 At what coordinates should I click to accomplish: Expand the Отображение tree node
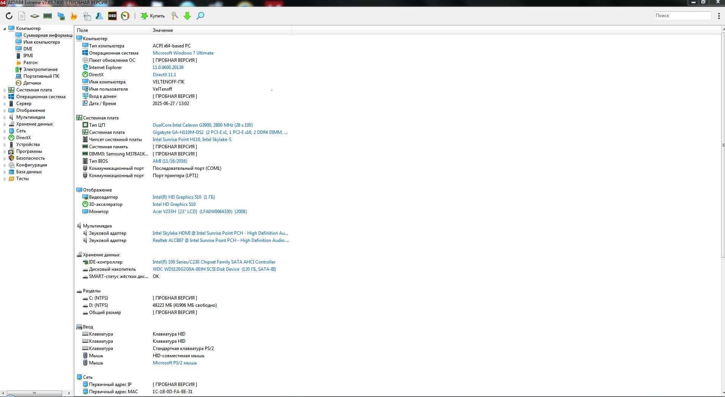[x=5, y=111]
